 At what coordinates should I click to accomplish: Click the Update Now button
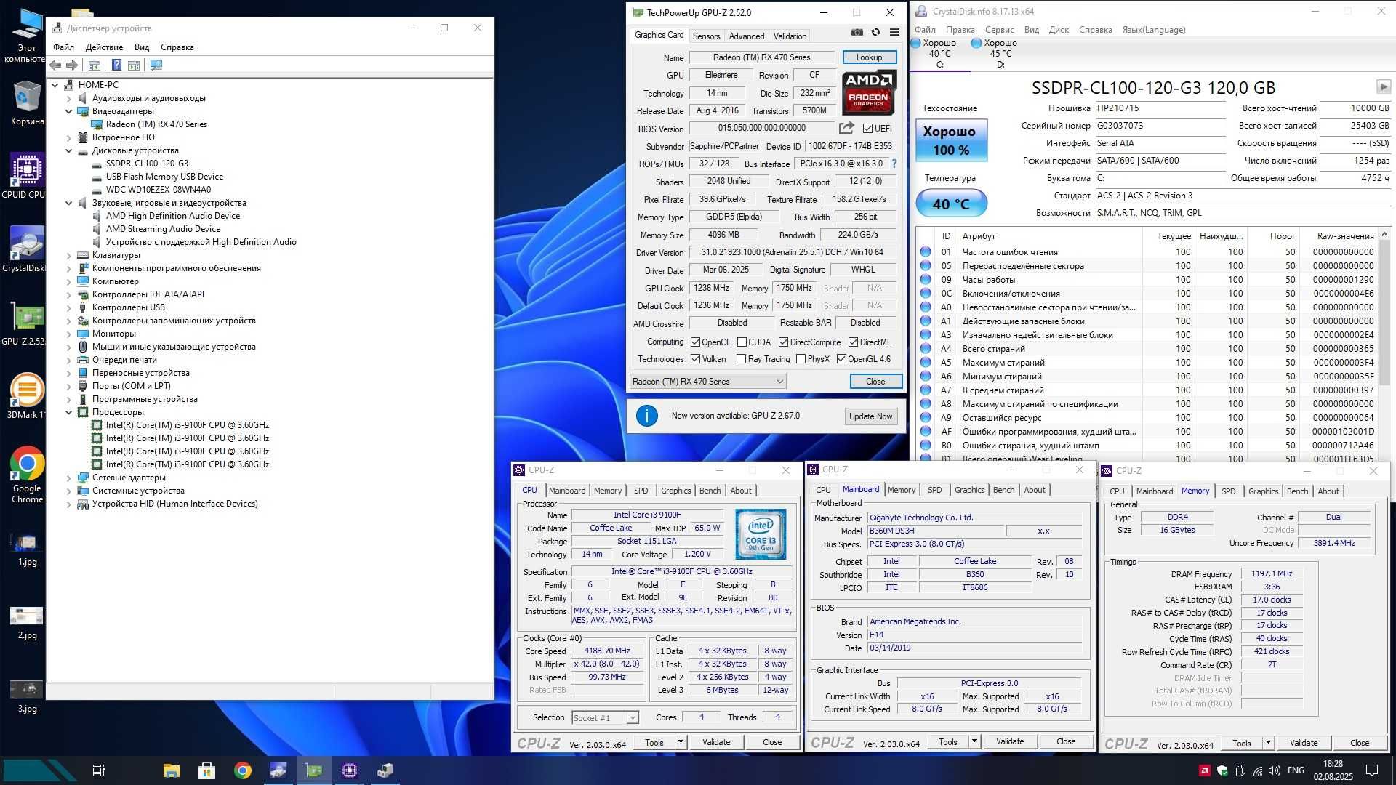point(870,416)
